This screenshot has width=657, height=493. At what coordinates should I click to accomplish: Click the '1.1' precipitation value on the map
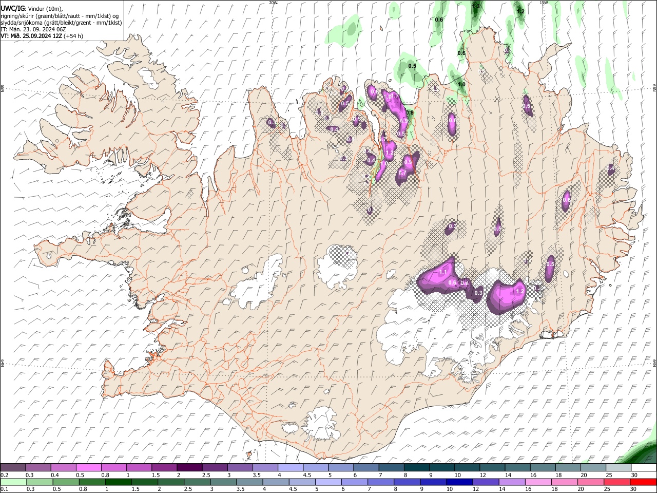coord(444,272)
